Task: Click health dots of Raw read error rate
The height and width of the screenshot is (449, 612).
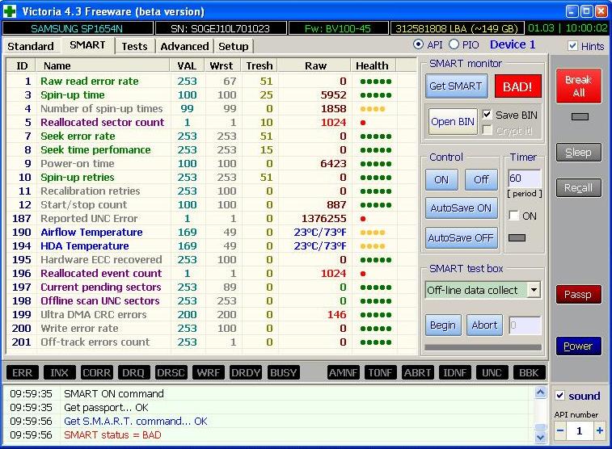Action: 375,82
